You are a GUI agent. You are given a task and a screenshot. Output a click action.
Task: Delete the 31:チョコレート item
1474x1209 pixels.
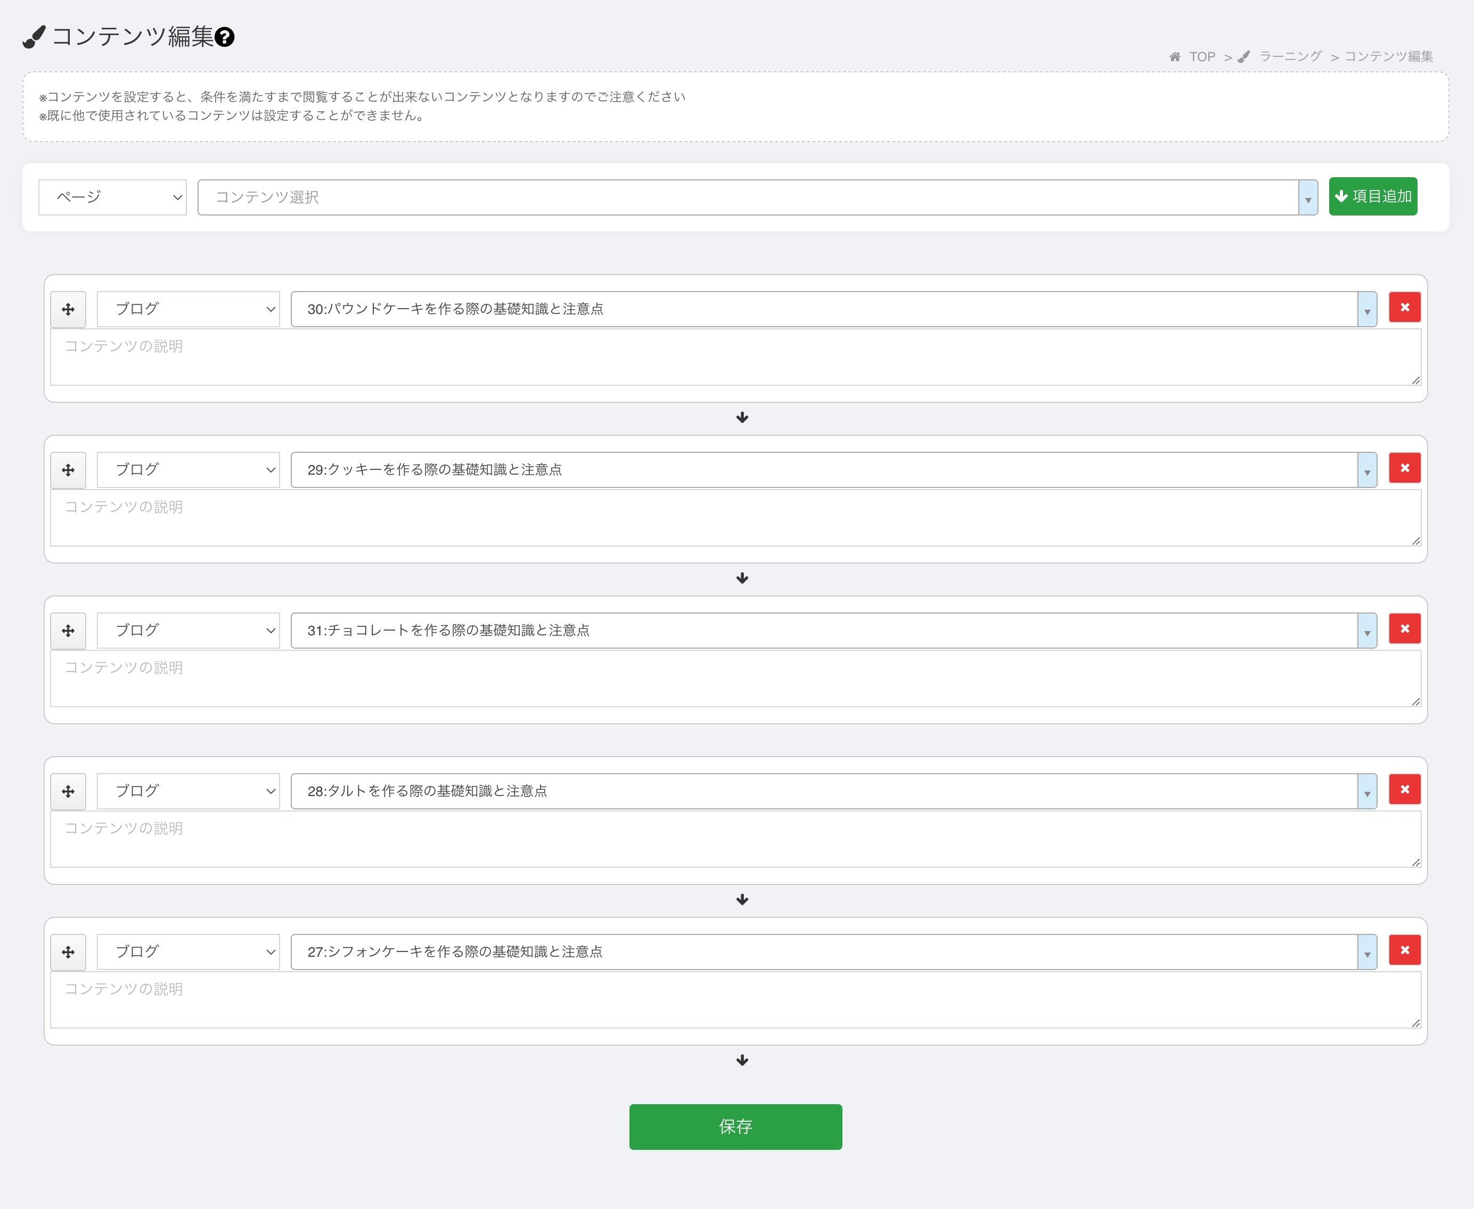[1405, 629]
